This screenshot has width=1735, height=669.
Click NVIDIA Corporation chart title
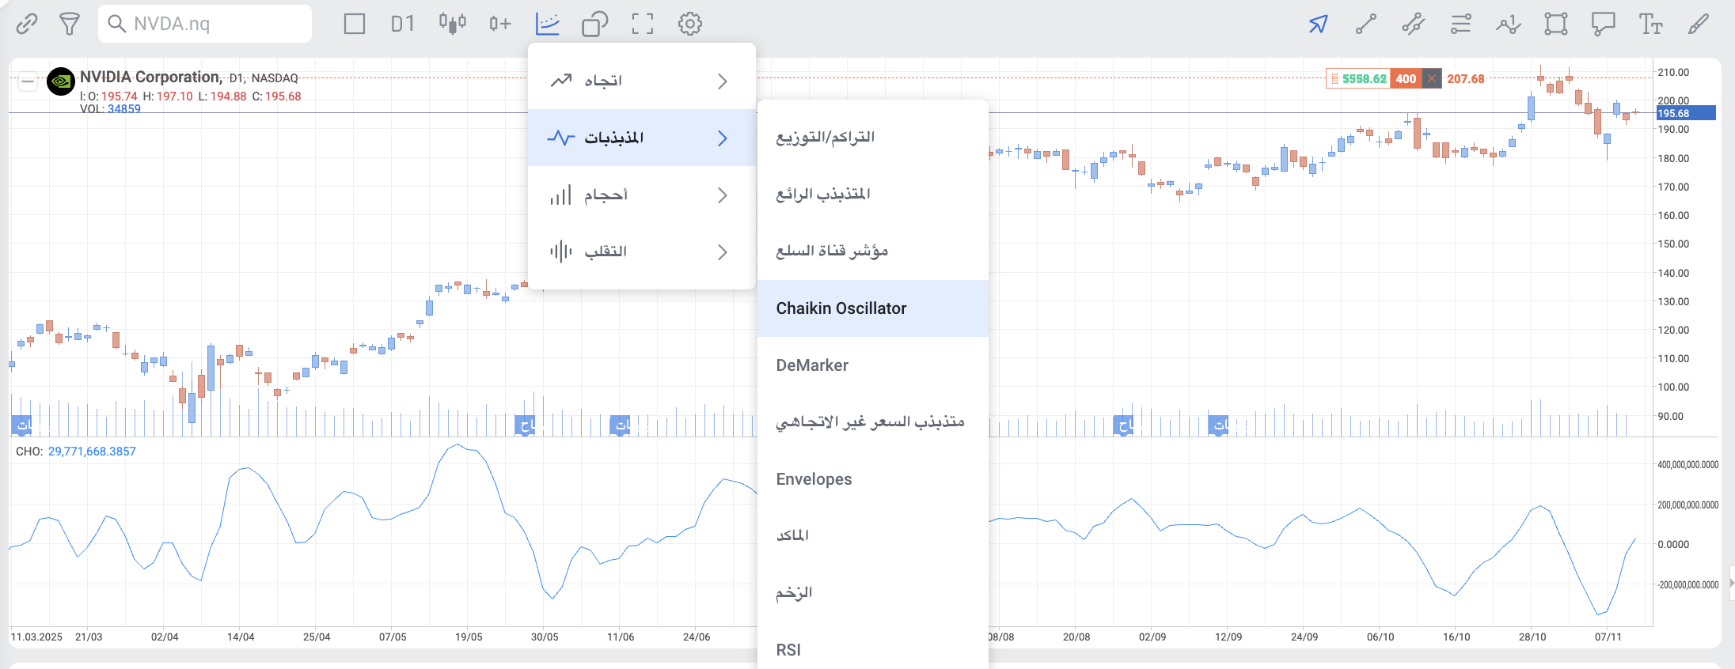[x=151, y=77]
